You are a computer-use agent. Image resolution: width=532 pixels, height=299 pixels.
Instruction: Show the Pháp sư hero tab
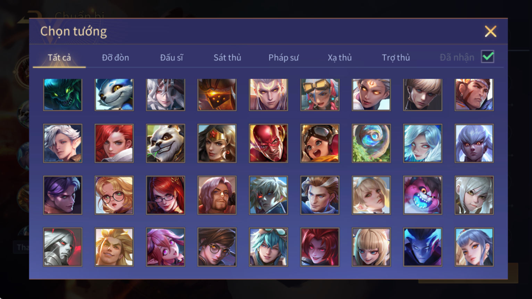284,58
